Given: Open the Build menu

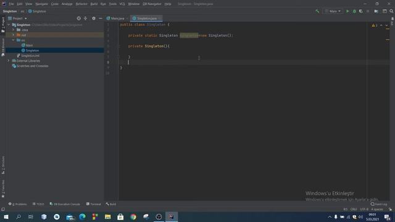Looking at the screenshot, I should [94, 4].
